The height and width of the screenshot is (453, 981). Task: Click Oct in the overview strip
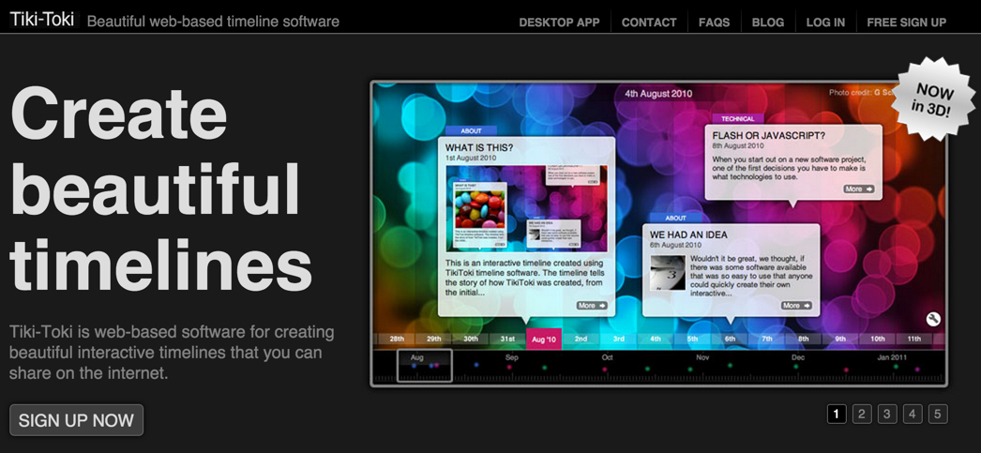click(x=607, y=357)
